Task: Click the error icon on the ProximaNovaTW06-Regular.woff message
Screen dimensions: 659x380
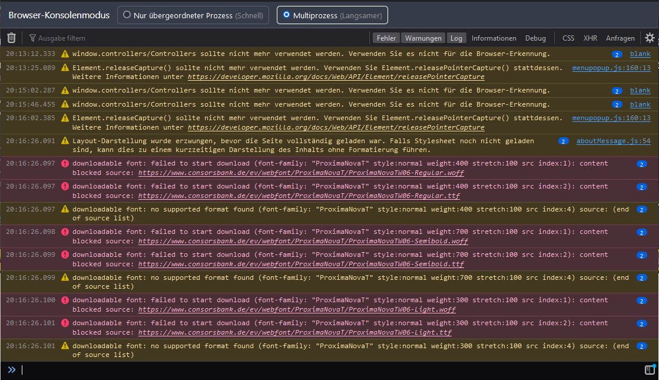Action: coord(65,164)
